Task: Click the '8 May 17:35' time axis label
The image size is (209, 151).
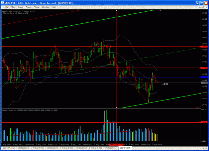Action: pos(145,145)
